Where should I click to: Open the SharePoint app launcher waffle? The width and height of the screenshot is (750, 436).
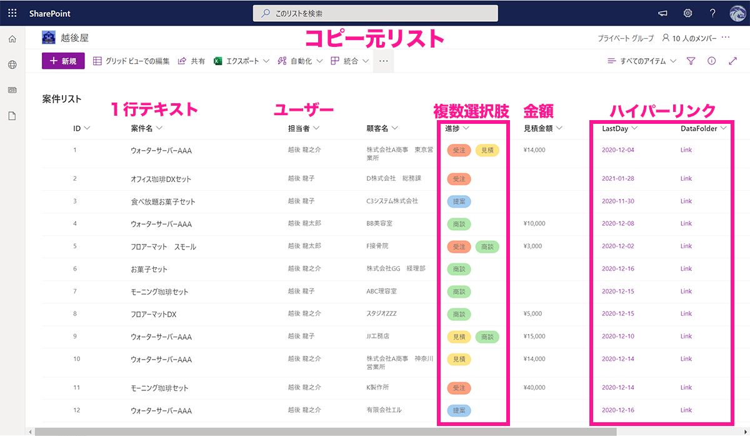12,13
